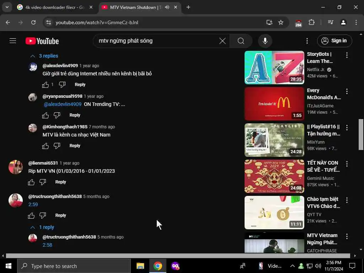Viewport: 364px width, 273px height.
Task: Start voice search with the microphone
Action: 265,41
